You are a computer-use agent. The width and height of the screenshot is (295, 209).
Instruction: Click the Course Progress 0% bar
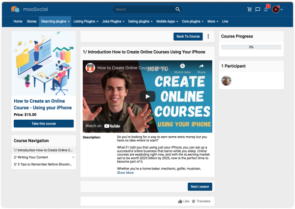[251, 47]
